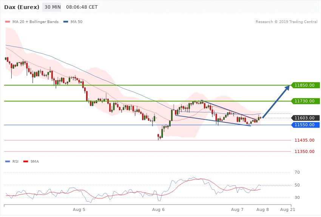Click the 11350.00 support price label
321x217 pixels.
click(304, 151)
